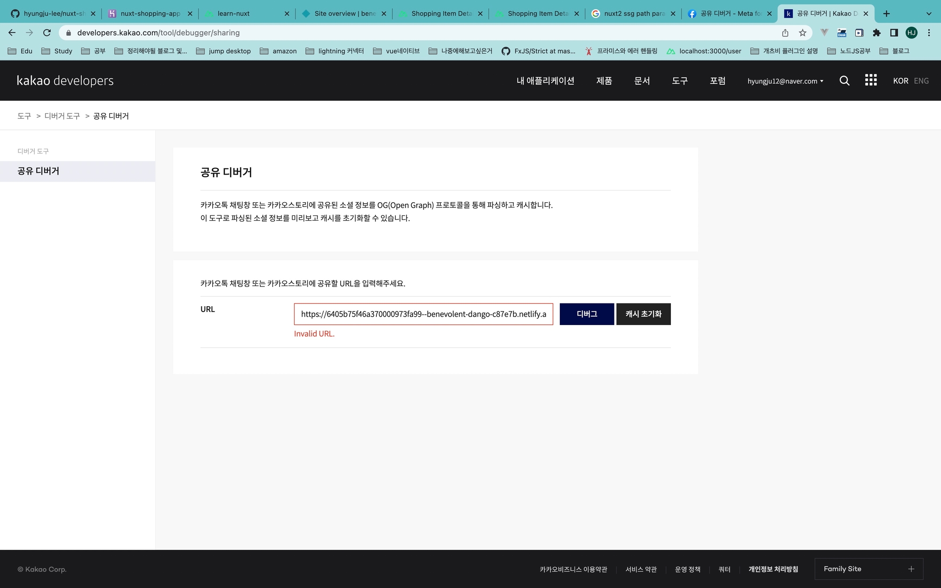Open localhost:3000/user bookmark
The width and height of the screenshot is (941, 588).
(704, 51)
